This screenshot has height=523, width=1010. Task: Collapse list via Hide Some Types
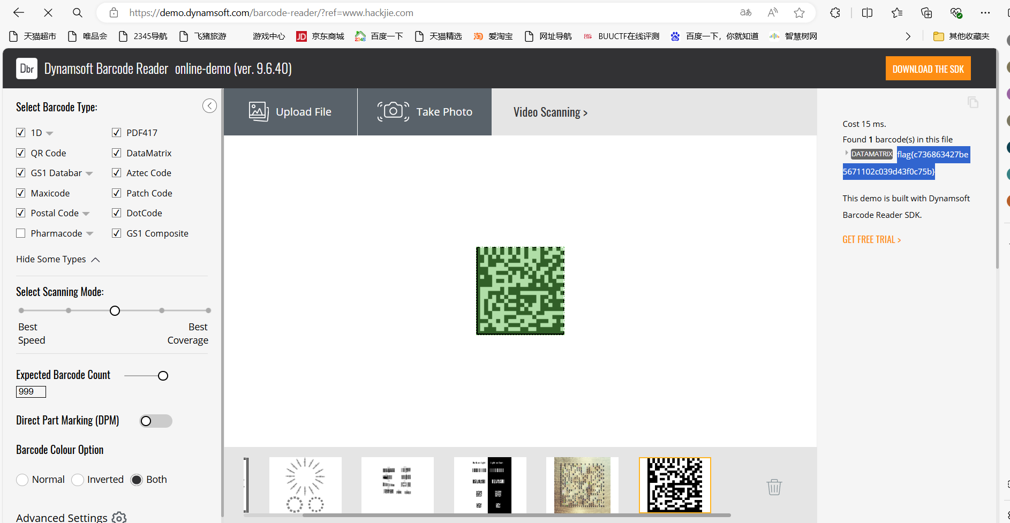(58, 259)
